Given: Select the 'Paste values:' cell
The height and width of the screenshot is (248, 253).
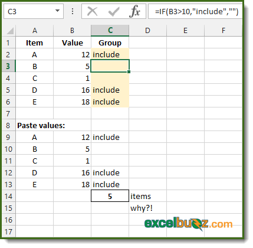Looking at the screenshot, I should pos(35,125).
